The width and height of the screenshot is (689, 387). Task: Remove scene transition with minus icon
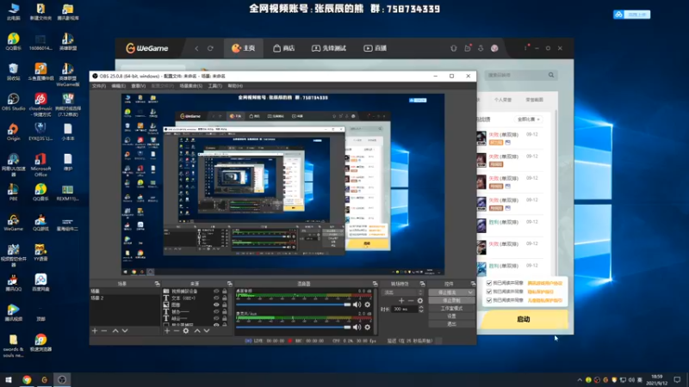[x=411, y=300]
